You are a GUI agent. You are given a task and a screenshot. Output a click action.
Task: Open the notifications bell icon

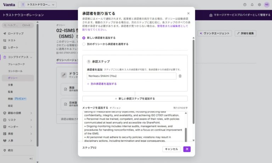[x=252, y=5]
